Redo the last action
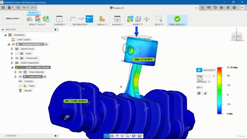The height and width of the screenshot is (139, 247). pyautogui.click(x=32, y=8)
